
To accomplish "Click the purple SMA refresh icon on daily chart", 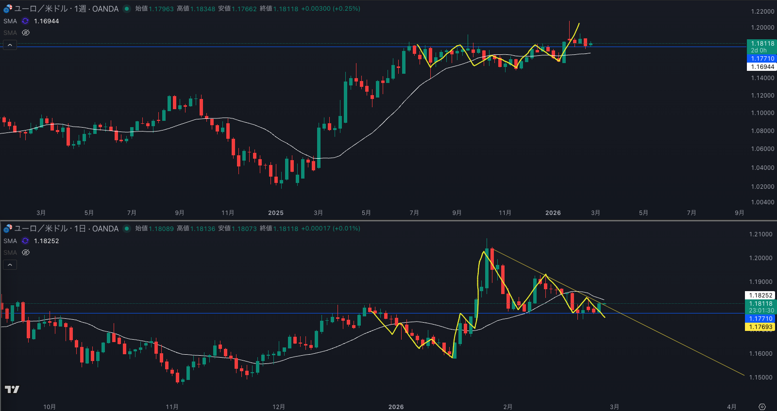I will 25,241.
